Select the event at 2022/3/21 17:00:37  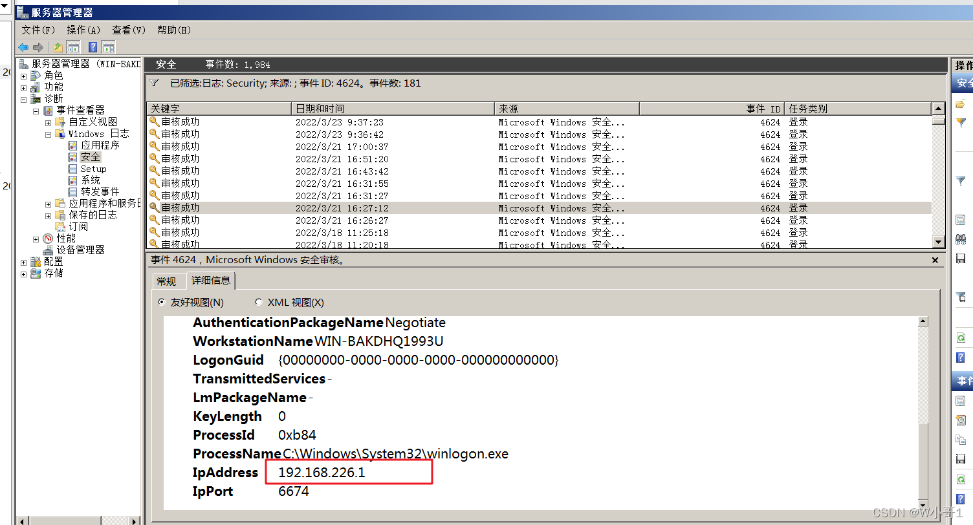539,147
